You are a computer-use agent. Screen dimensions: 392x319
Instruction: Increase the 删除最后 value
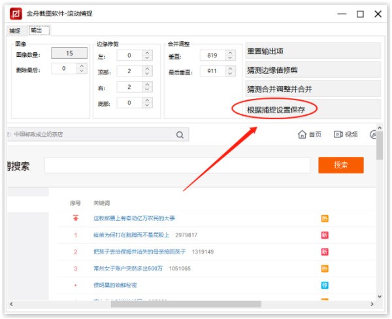pyautogui.click(x=82, y=66)
